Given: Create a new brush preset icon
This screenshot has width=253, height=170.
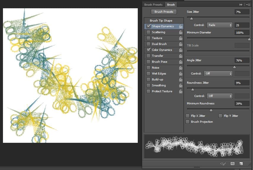Looking at the screenshot, I should coord(241,163).
